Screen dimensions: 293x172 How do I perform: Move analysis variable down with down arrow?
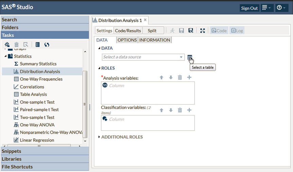(171, 77)
